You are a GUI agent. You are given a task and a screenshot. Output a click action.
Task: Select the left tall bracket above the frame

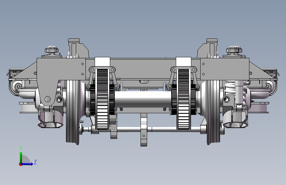click(x=78, y=48)
